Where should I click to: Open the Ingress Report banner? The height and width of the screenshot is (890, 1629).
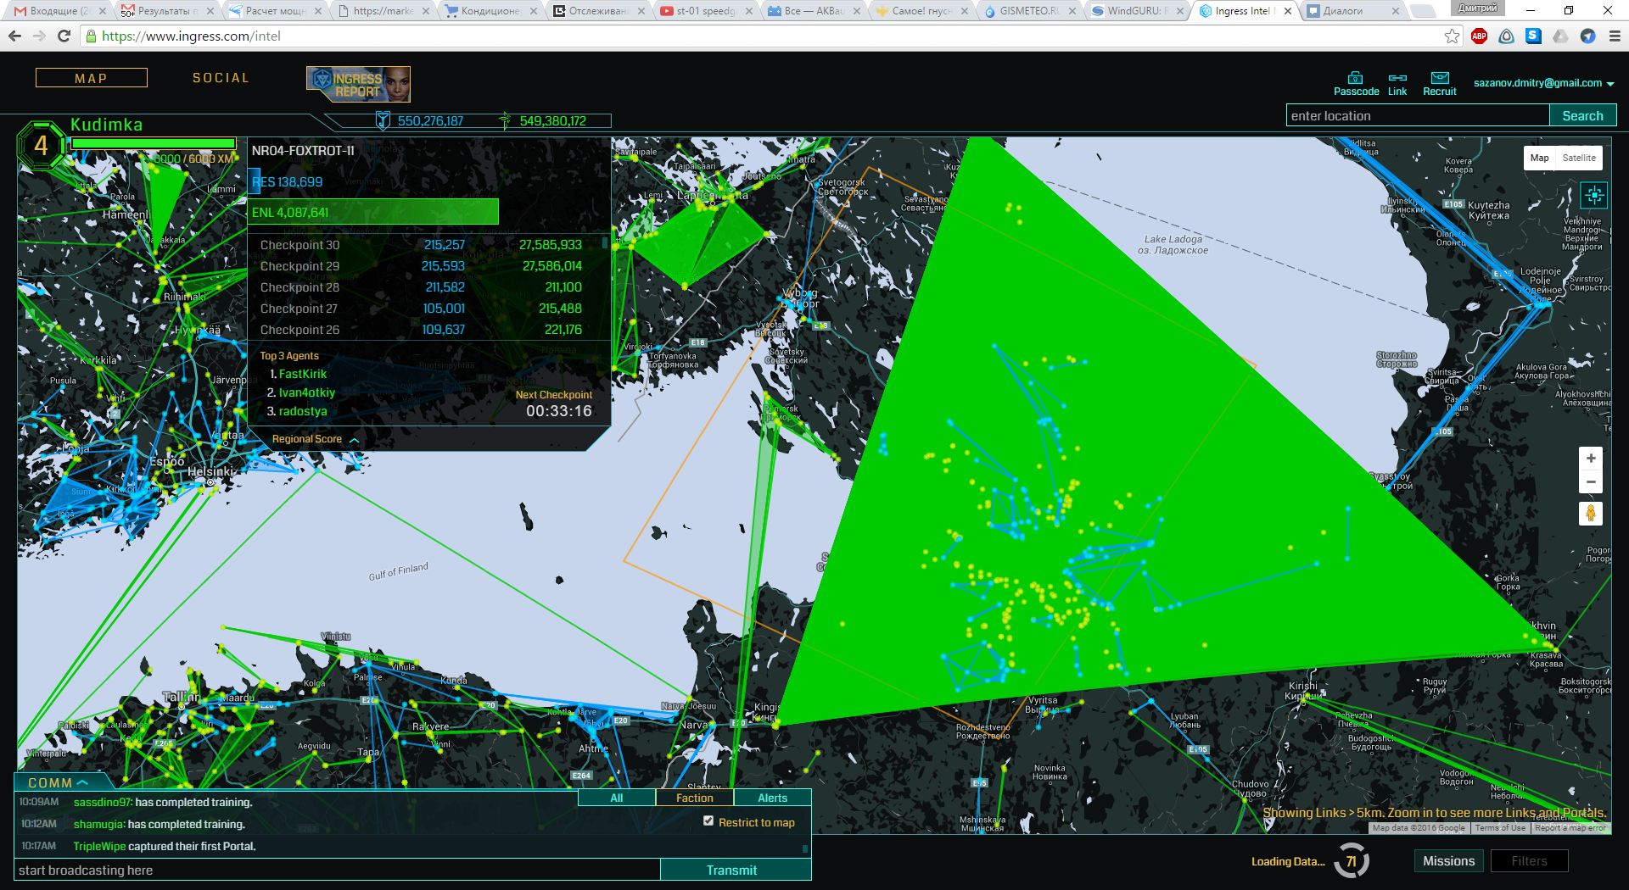click(358, 84)
